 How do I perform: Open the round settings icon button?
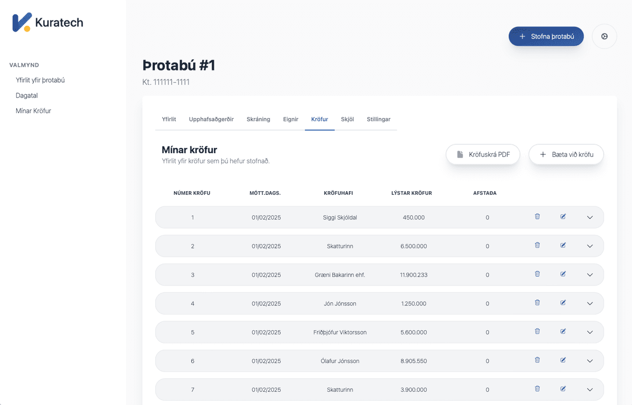(x=604, y=37)
